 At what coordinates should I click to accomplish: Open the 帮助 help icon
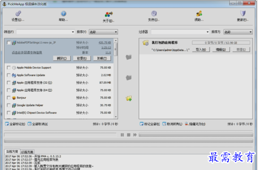63,13
